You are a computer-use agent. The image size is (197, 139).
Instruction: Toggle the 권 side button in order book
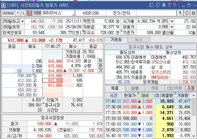click(100, 65)
